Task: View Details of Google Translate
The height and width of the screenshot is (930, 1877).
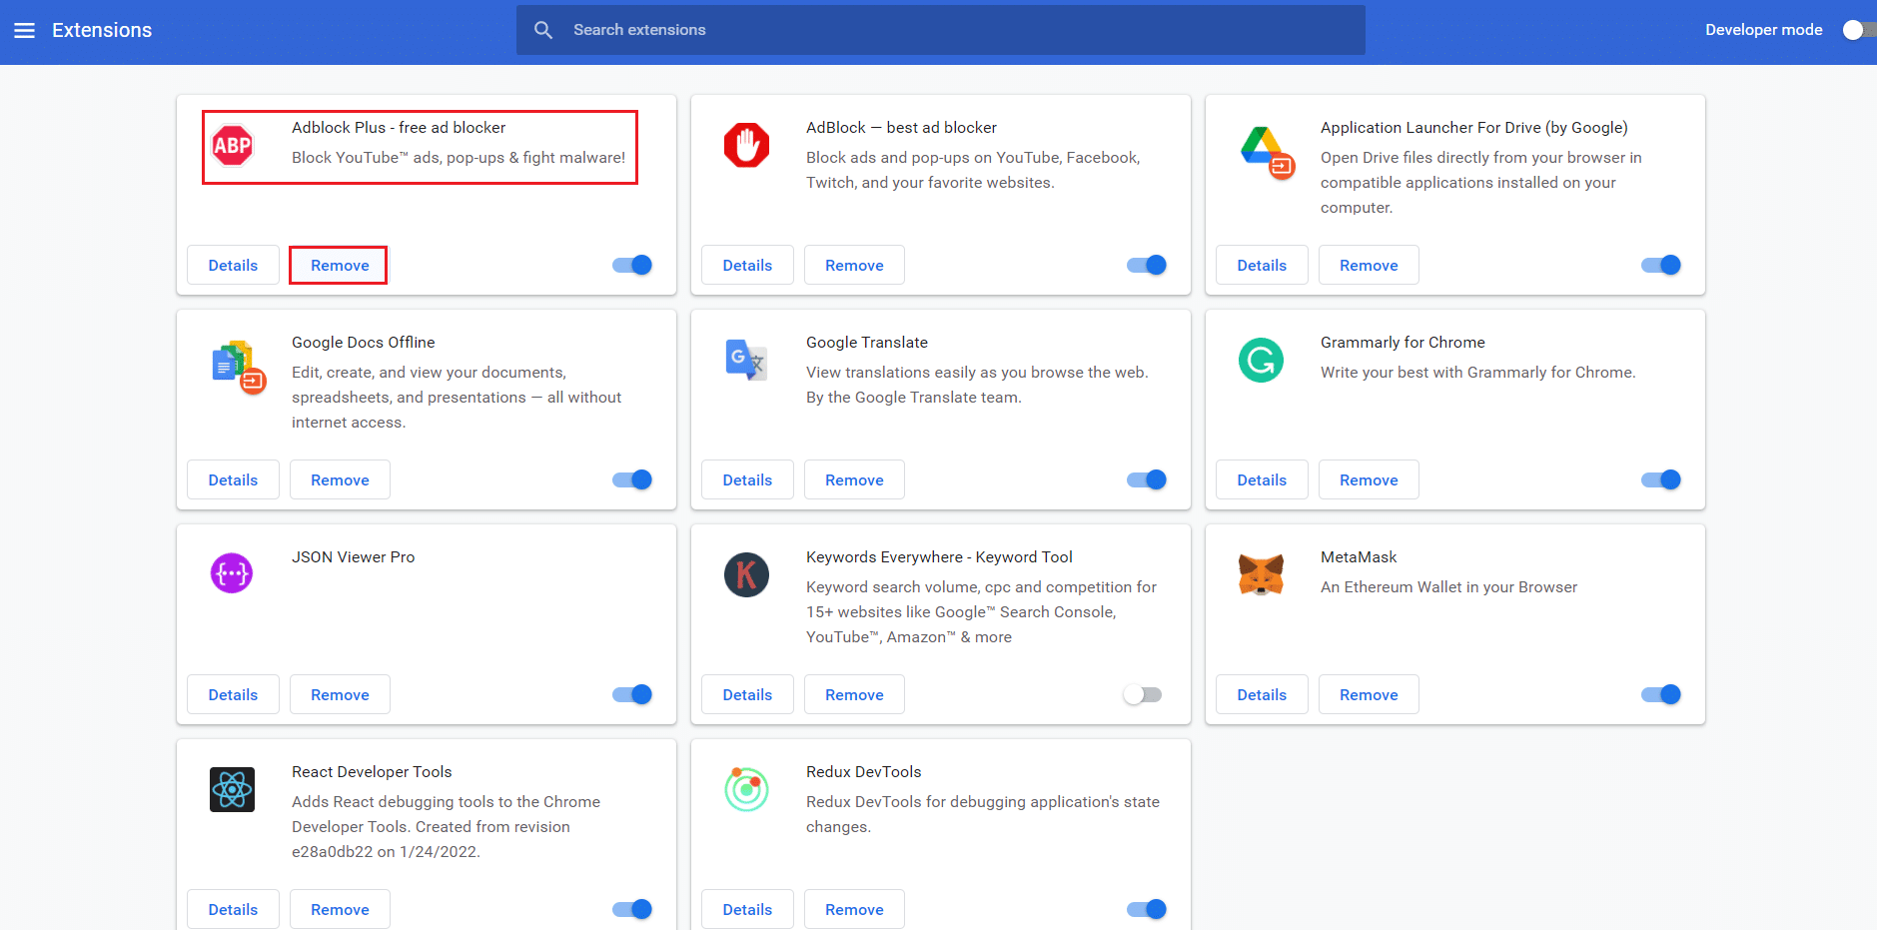Action: click(747, 479)
